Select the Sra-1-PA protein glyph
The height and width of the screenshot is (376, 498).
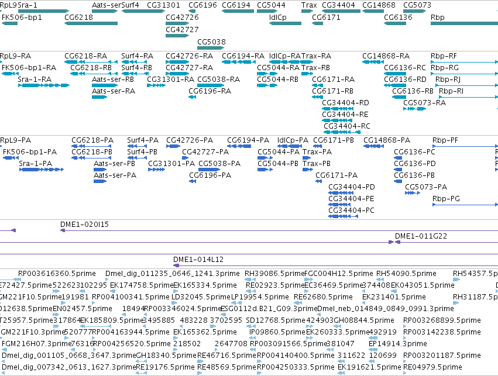tap(42, 170)
